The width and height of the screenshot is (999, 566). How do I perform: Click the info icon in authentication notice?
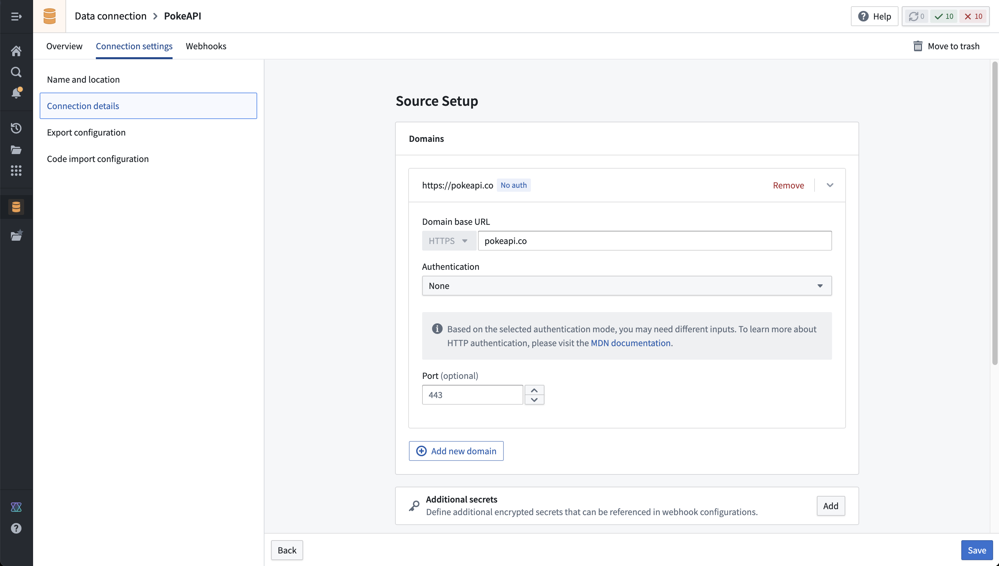click(437, 329)
